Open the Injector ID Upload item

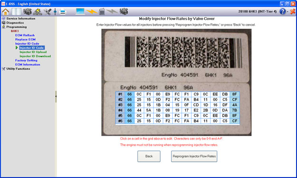click(x=33, y=52)
